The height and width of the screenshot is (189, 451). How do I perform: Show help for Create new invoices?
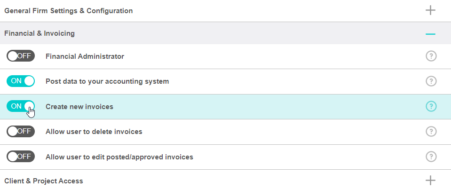click(431, 107)
